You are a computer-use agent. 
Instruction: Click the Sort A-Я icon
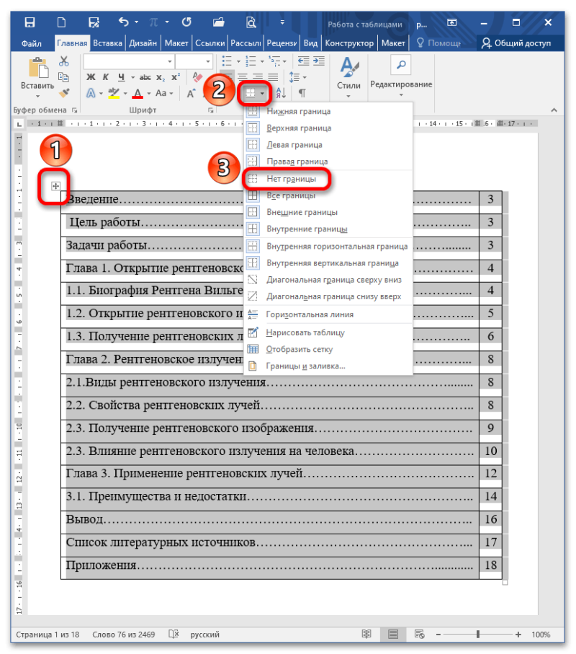tap(281, 93)
